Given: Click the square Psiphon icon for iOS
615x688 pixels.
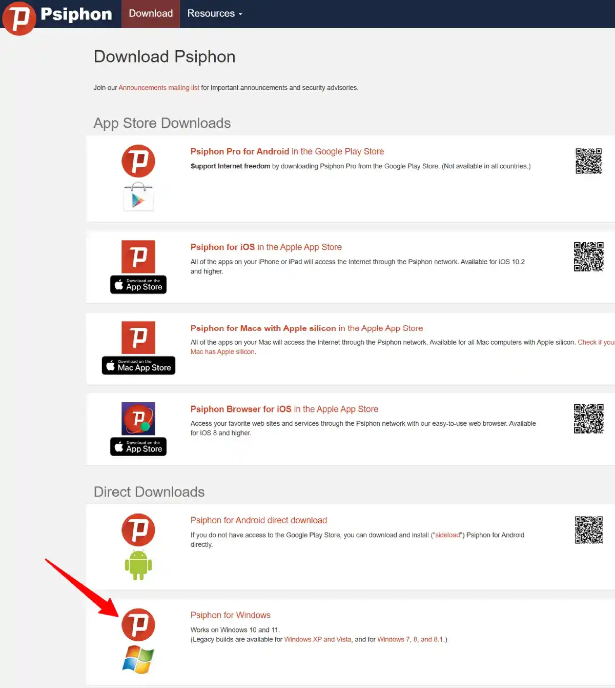Looking at the screenshot, I should (138, 257).
